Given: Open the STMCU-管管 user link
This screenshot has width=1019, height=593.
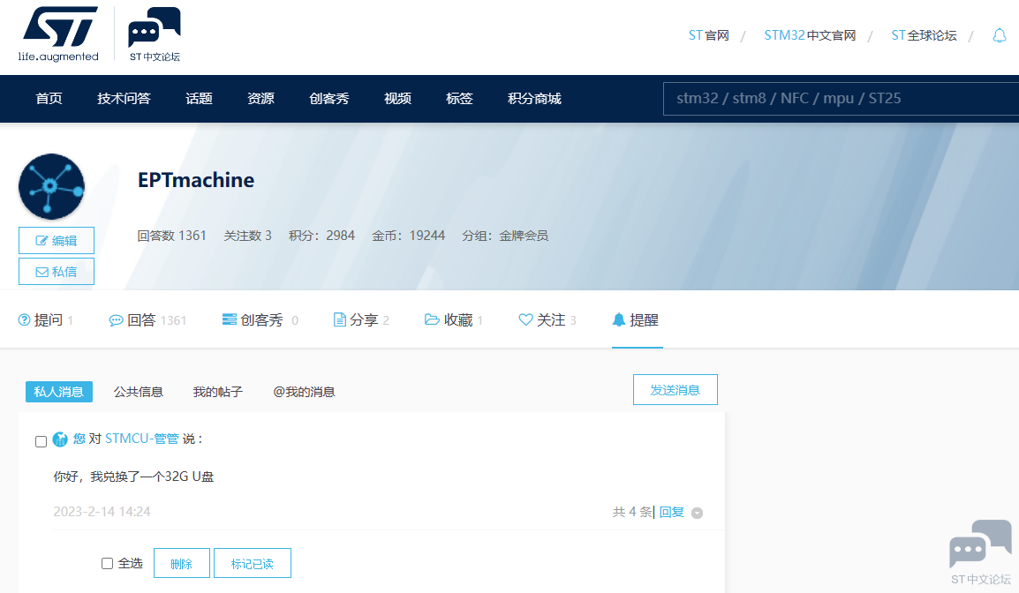Looking at the screenshot, I should pyautogui.click(x=141, y=439).
